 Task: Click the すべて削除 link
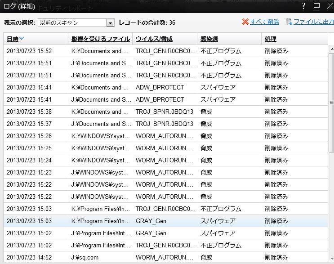264,22
